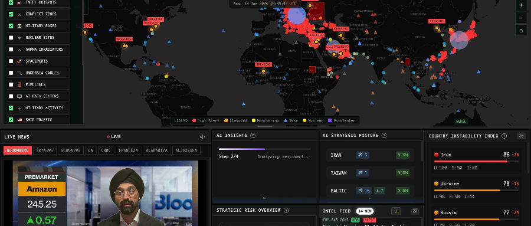Open Strategic Risk Overview help icon
Screen dimensions: 531x226
286,211
